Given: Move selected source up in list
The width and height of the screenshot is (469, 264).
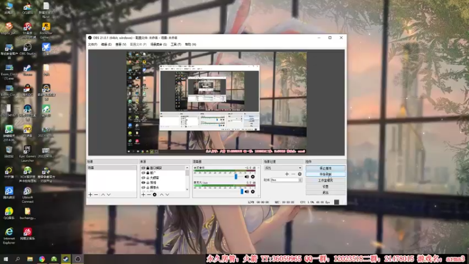Looking at the screenshot, I should [162, 195].
